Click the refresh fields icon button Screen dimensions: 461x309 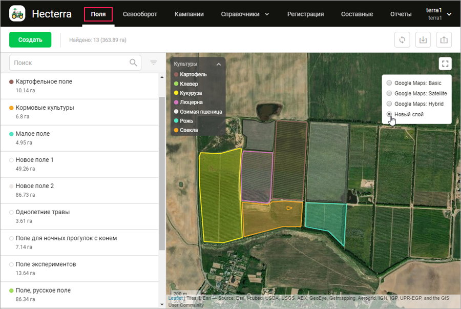pyautogui.click(x=402, y=40)
